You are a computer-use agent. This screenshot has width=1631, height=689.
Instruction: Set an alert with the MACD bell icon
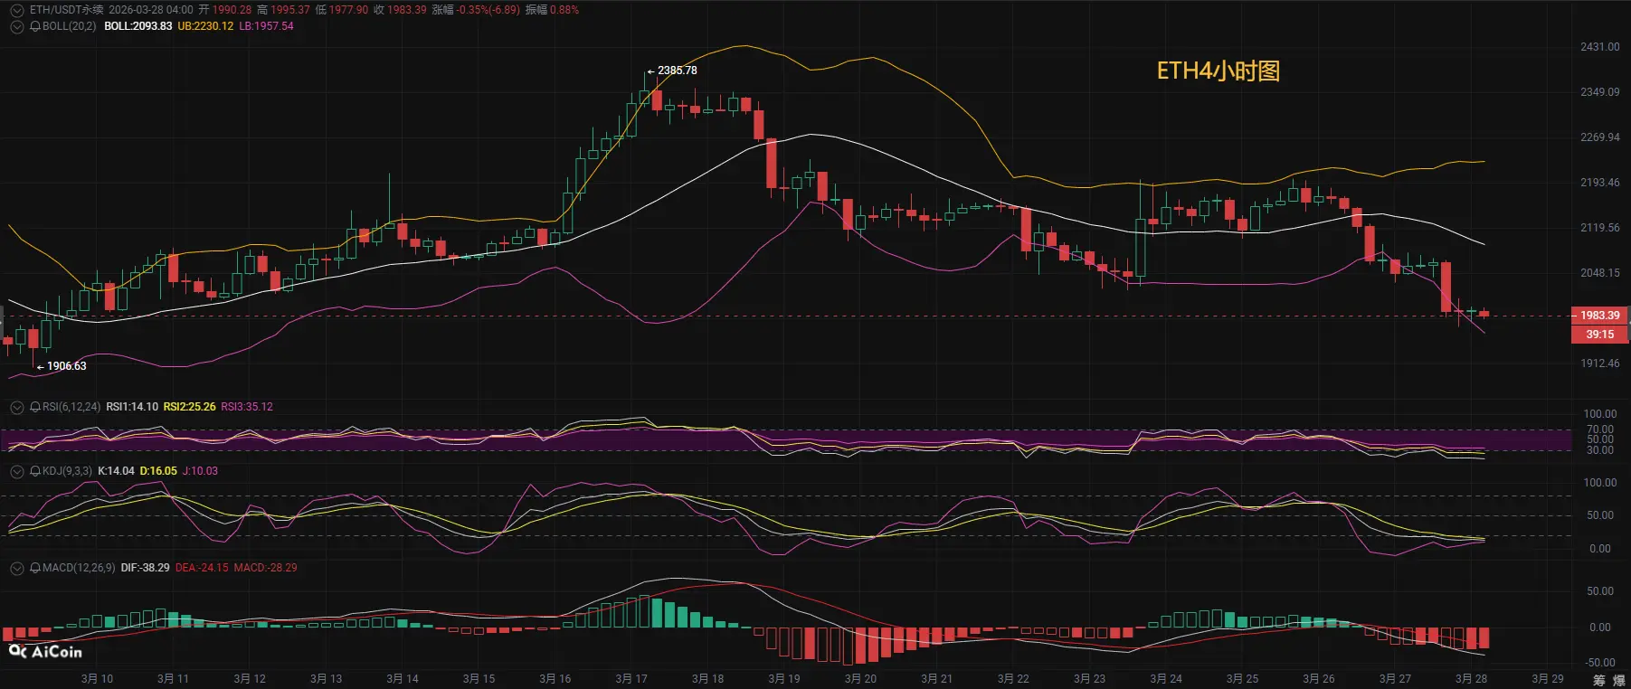(x=35, y=568)
